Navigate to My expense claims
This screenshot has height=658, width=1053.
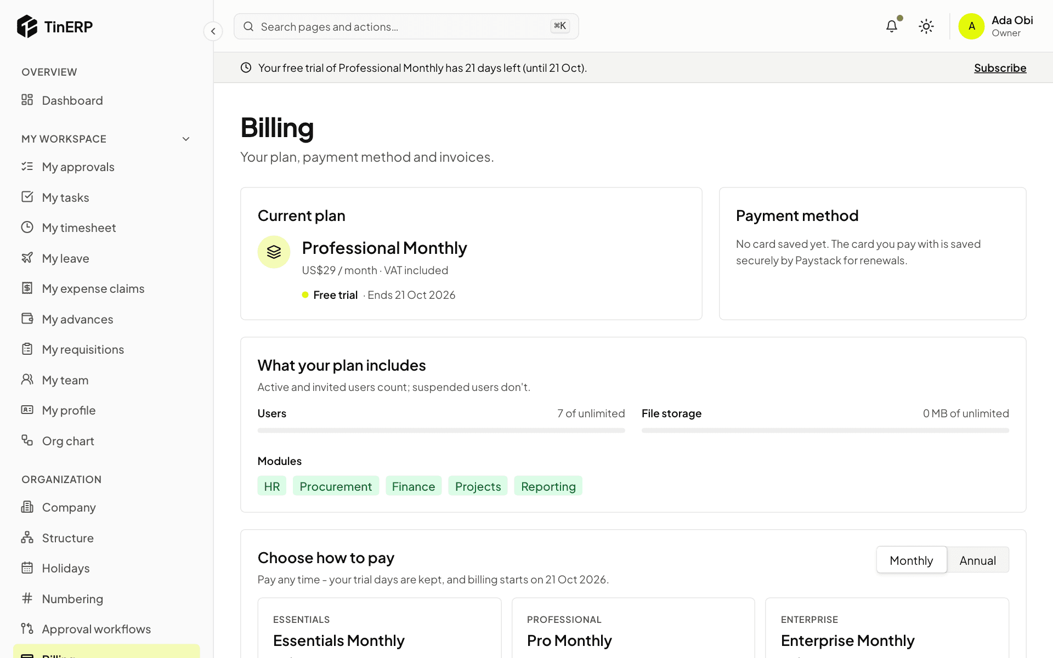pos(106,288)
